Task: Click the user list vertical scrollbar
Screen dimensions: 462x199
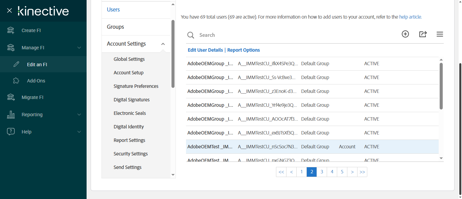Action: point(441,86)
